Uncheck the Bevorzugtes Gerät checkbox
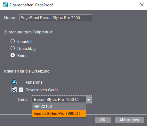This screenshot has width=147, height=126. click(x=21, y=90)
